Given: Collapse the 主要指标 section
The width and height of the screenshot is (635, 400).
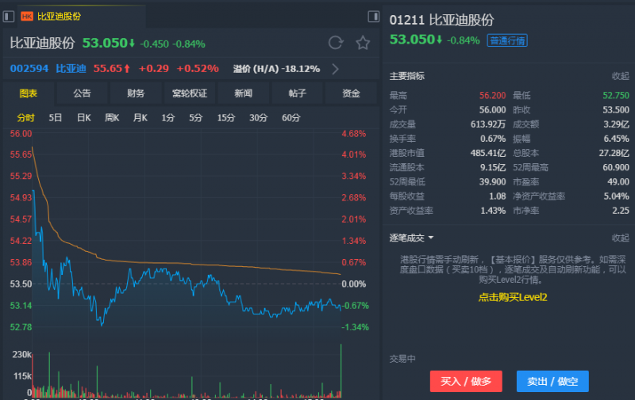Looking at the screenshot, I should coord(621,76).
